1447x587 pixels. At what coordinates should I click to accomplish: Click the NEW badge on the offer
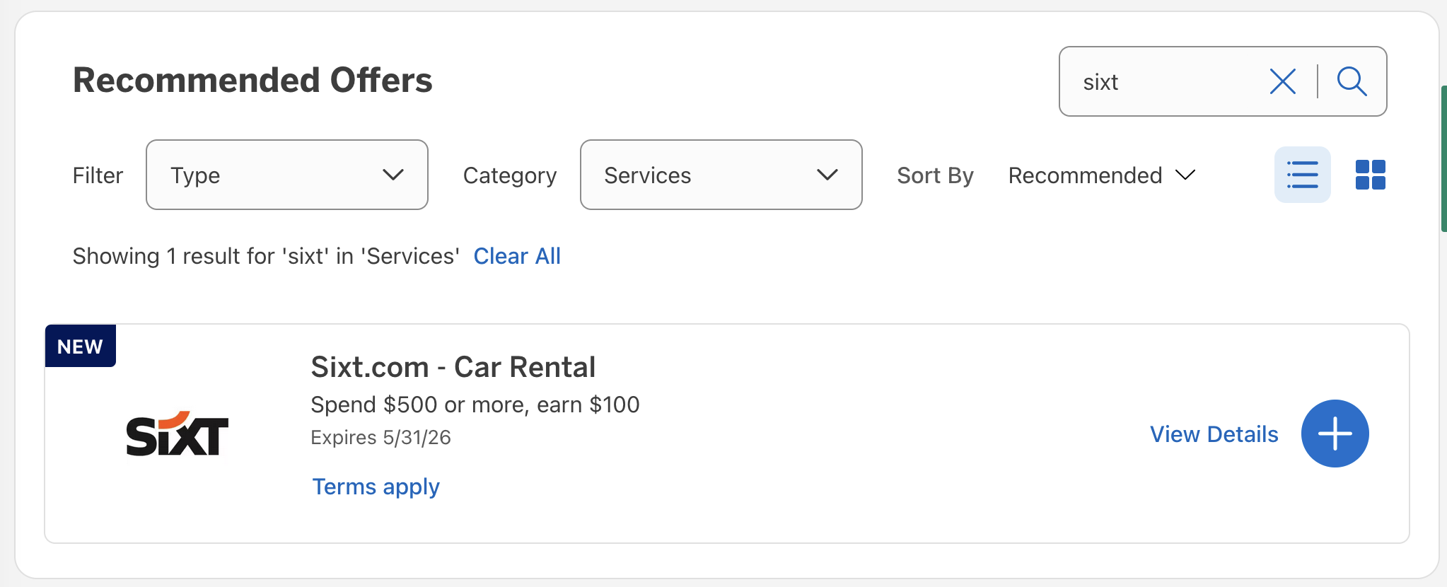80,346
